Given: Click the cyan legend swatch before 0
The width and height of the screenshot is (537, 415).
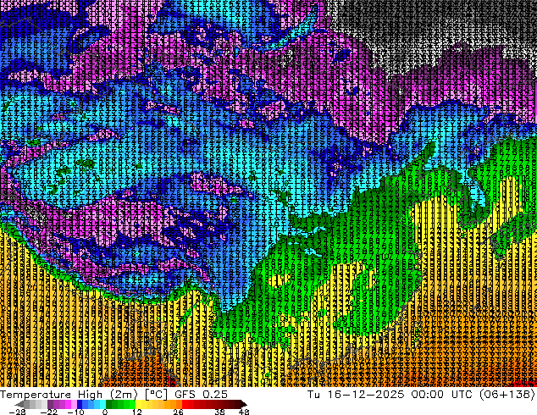Looking at the screenshot, I should tap(103, 404).
